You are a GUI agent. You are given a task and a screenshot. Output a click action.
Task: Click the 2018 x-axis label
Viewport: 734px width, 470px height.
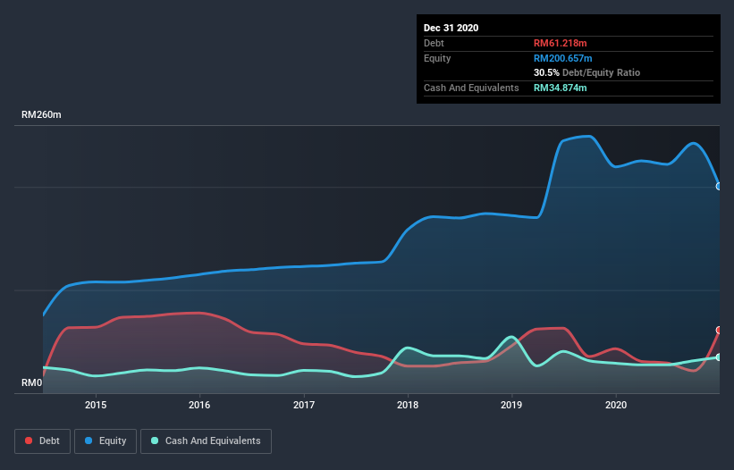click(x=408, y=405)
